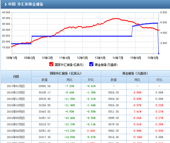The width and height of the screenshot is (170, 143).
Task: Click the value 30105.17
Action: [45, 92]
